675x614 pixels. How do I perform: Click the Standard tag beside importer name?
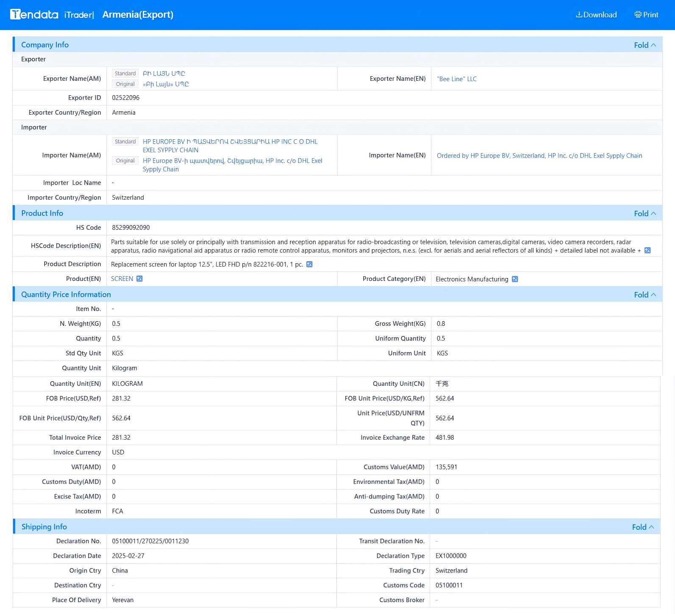pos(125,142)
